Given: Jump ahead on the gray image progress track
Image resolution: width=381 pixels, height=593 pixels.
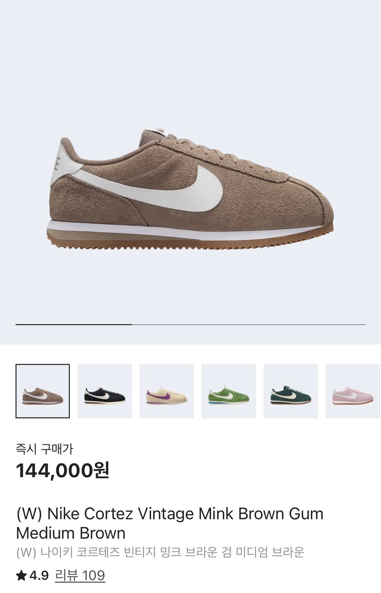Looking at the screenshot, I should click(249, 324).
